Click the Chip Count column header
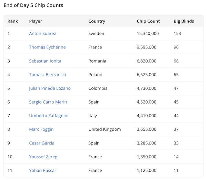Image resolution: width=207 pixels, height=182 pixels. coord(148,21)
